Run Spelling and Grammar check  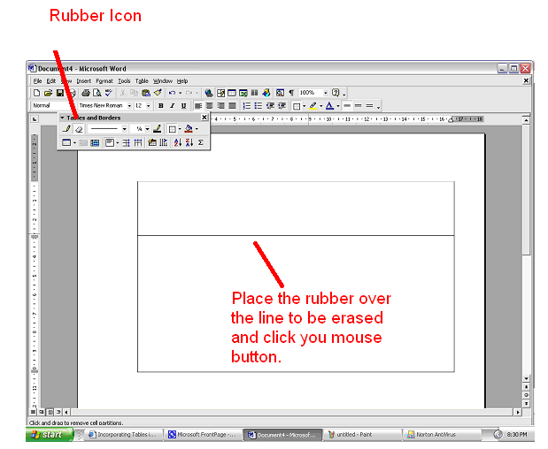(109, 93)
